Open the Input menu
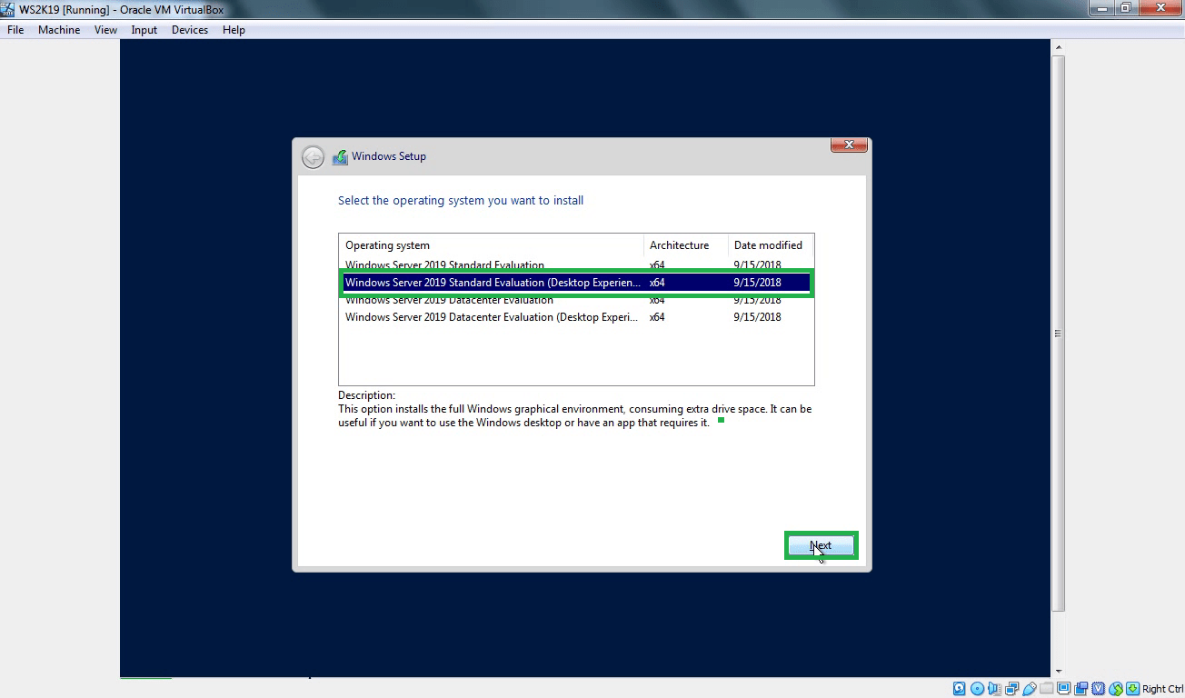Viewport: 1185px width, 698px height. click(144, 30)
